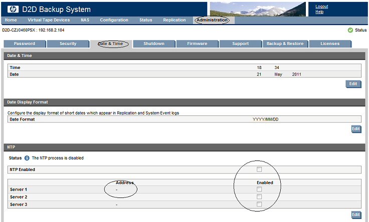Image resolution: width=369 pixels, height=222 pixels.
Task: Click Edit button for NTP section
Action: [x=356, y=214]
